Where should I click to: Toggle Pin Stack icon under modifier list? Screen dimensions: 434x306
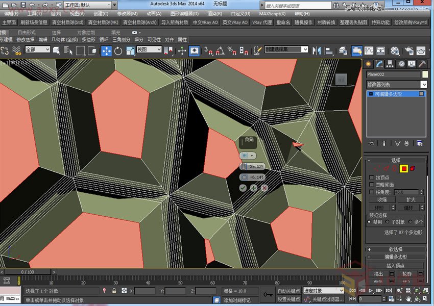[x=371, y=143]
